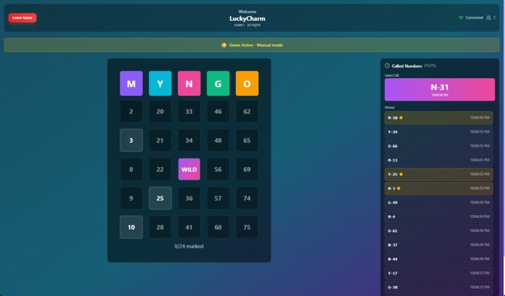Choose bingo cell 57
The image size is (505, 296).
click(x=218, y=198)
